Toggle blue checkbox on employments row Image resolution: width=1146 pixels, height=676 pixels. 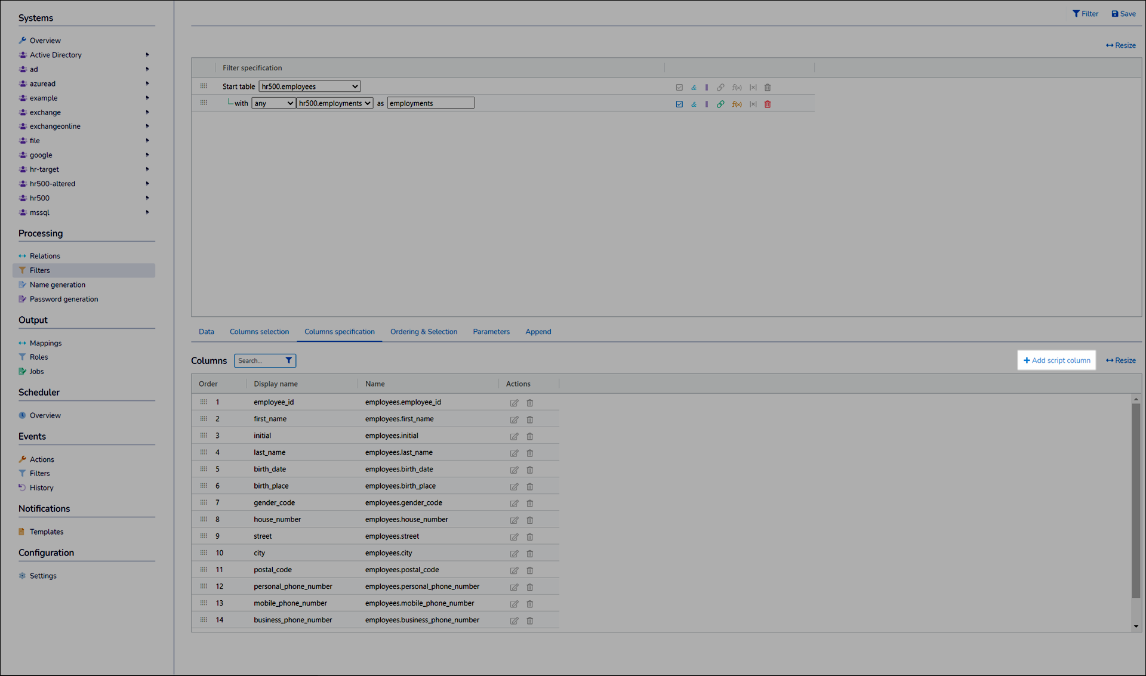679,104
